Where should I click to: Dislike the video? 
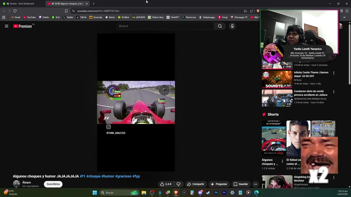tap(179, 184)
